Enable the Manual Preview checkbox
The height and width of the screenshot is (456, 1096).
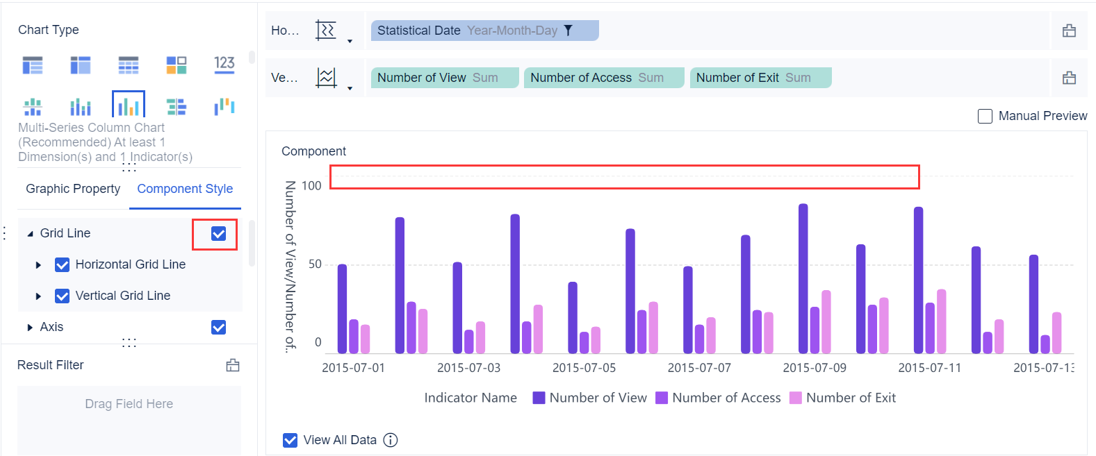click(985, 116)
